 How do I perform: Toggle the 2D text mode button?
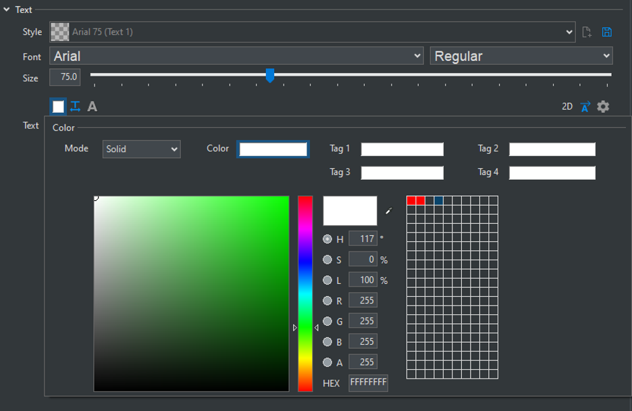tap(567, 107)
